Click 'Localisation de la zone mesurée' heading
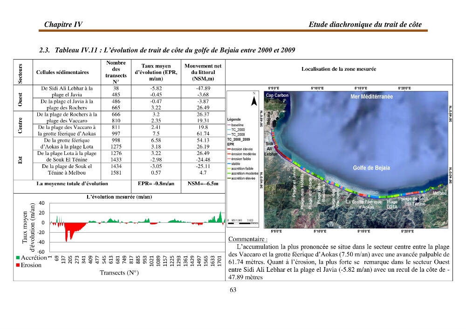The height and width of the screenshot is (329, 466). point(339,69)
